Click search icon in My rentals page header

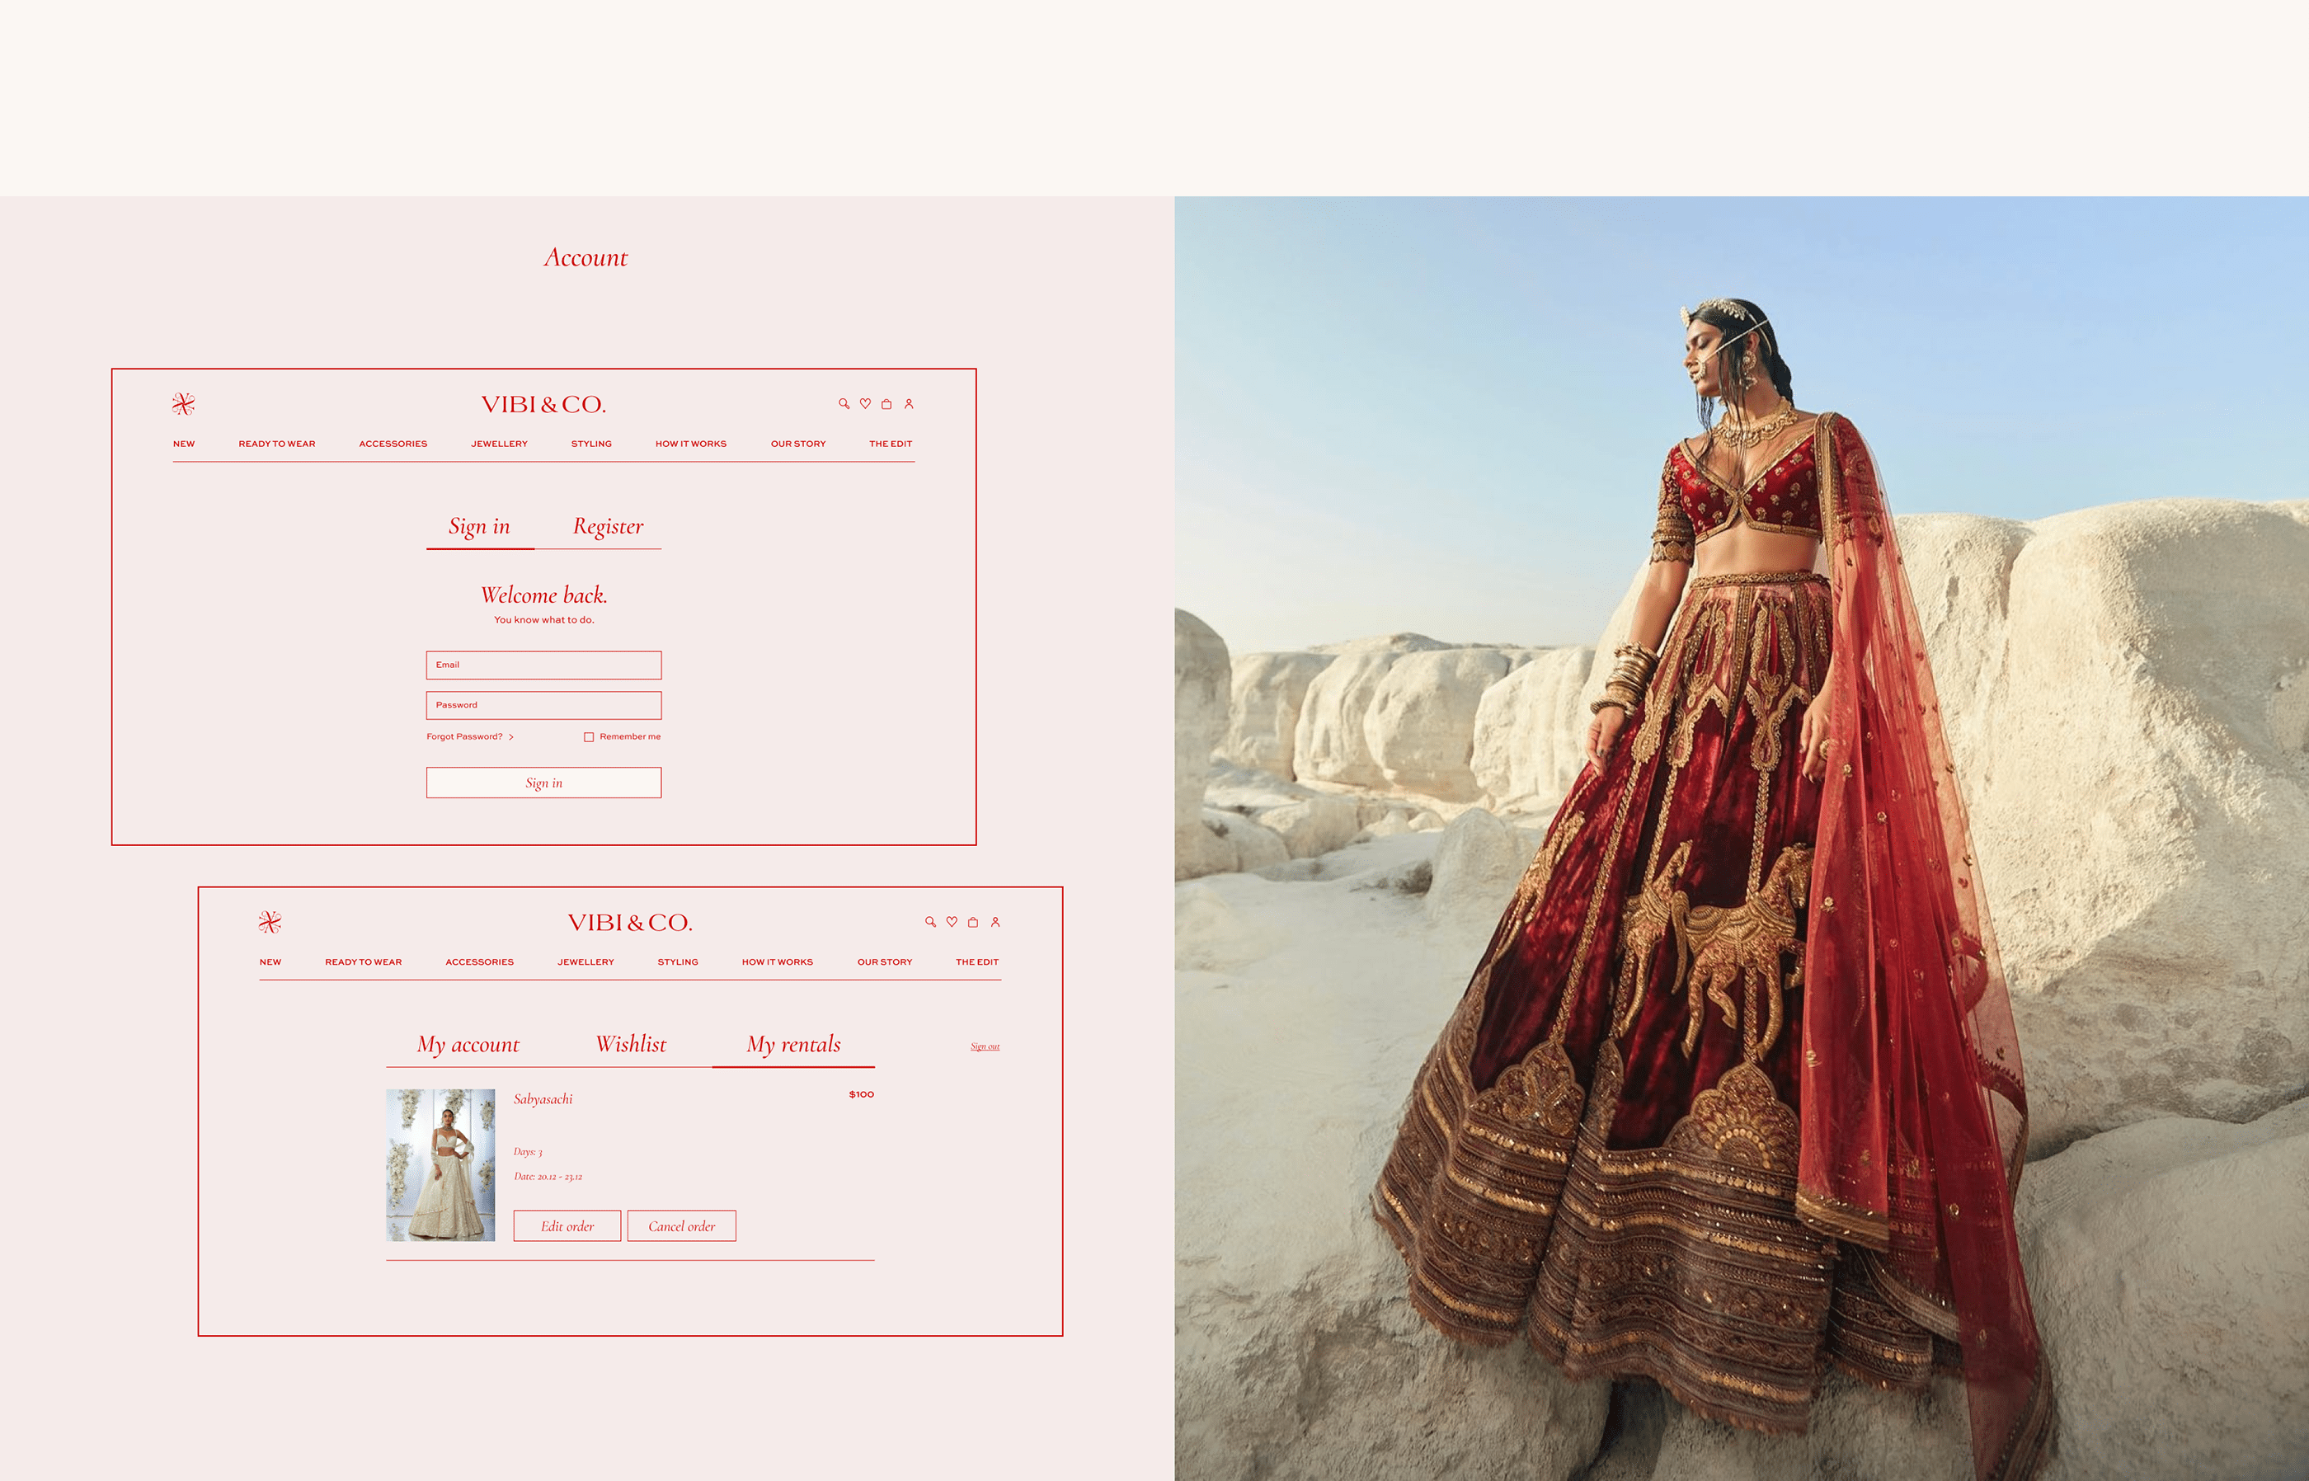coord(930,921)
